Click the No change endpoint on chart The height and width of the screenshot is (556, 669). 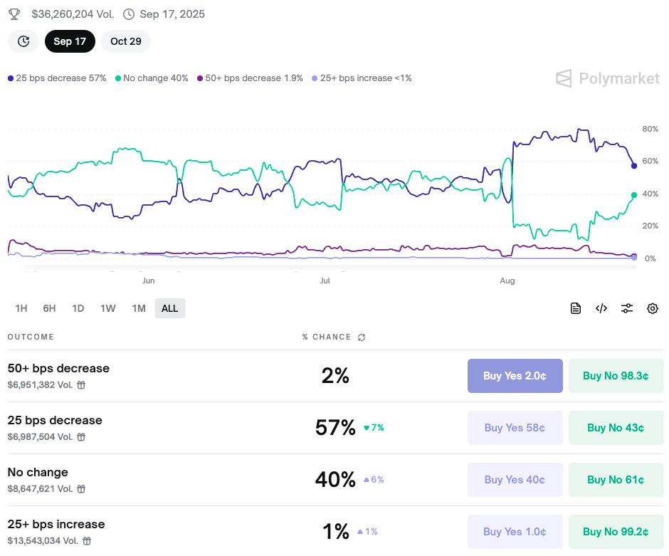pyautogui.click(x=634, y=195)
